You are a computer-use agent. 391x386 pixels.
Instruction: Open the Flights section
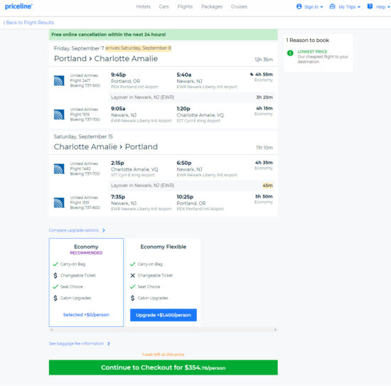(185, 6)
